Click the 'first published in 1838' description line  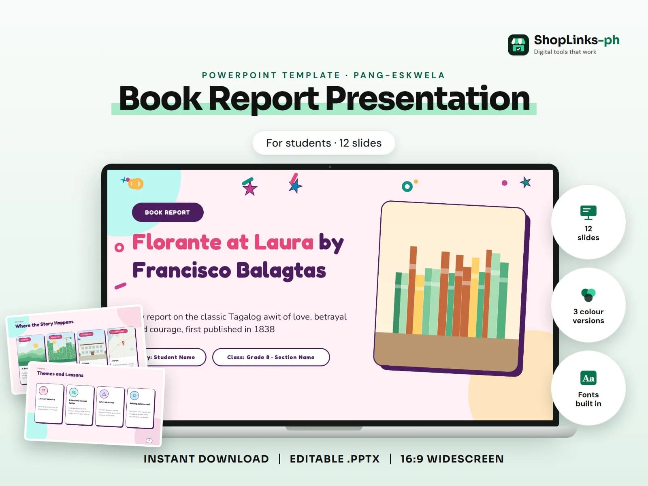click(230, 329)
